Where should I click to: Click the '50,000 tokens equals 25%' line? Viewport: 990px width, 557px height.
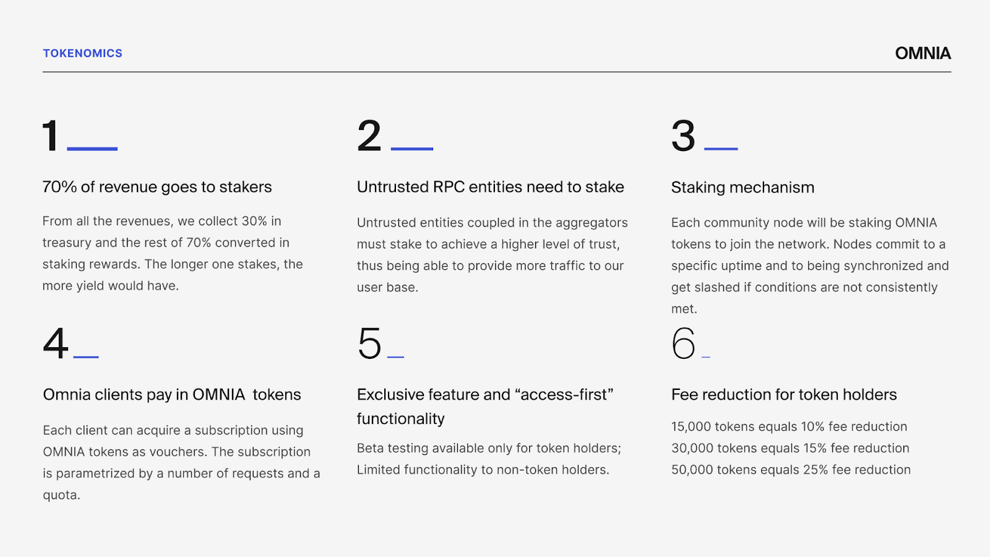coord(791,470)
